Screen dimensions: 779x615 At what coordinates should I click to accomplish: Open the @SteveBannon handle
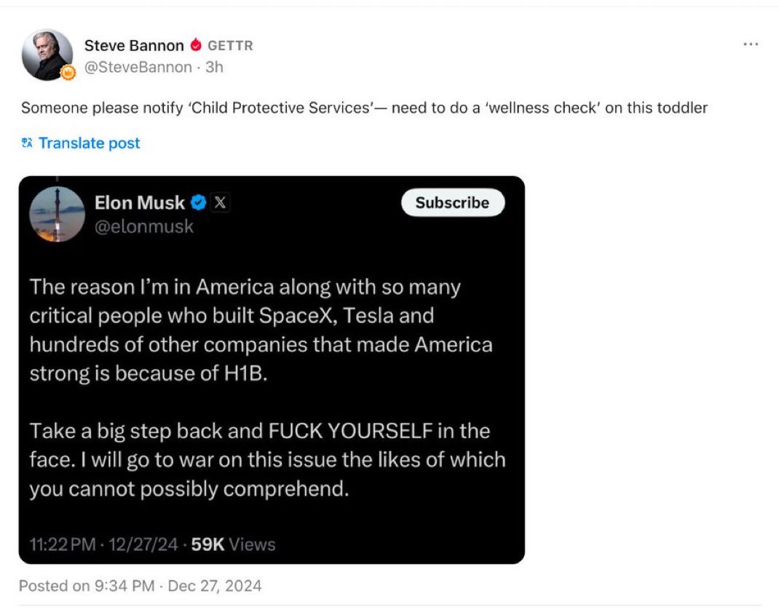tap(138, 67)
